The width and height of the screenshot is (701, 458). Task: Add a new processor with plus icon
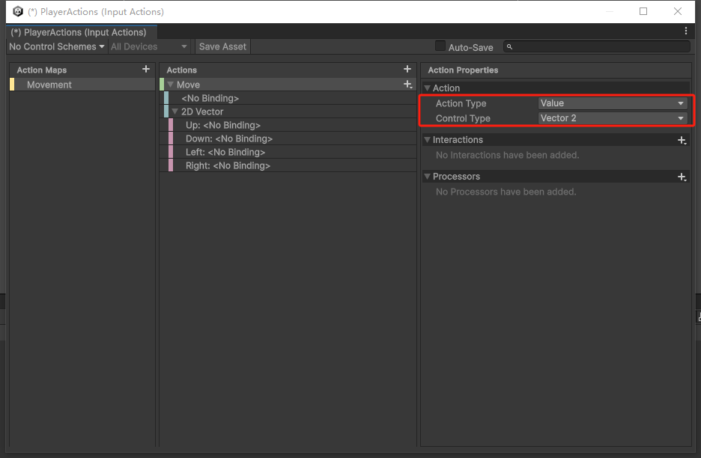pyautogui.click(x=682, y=177)
